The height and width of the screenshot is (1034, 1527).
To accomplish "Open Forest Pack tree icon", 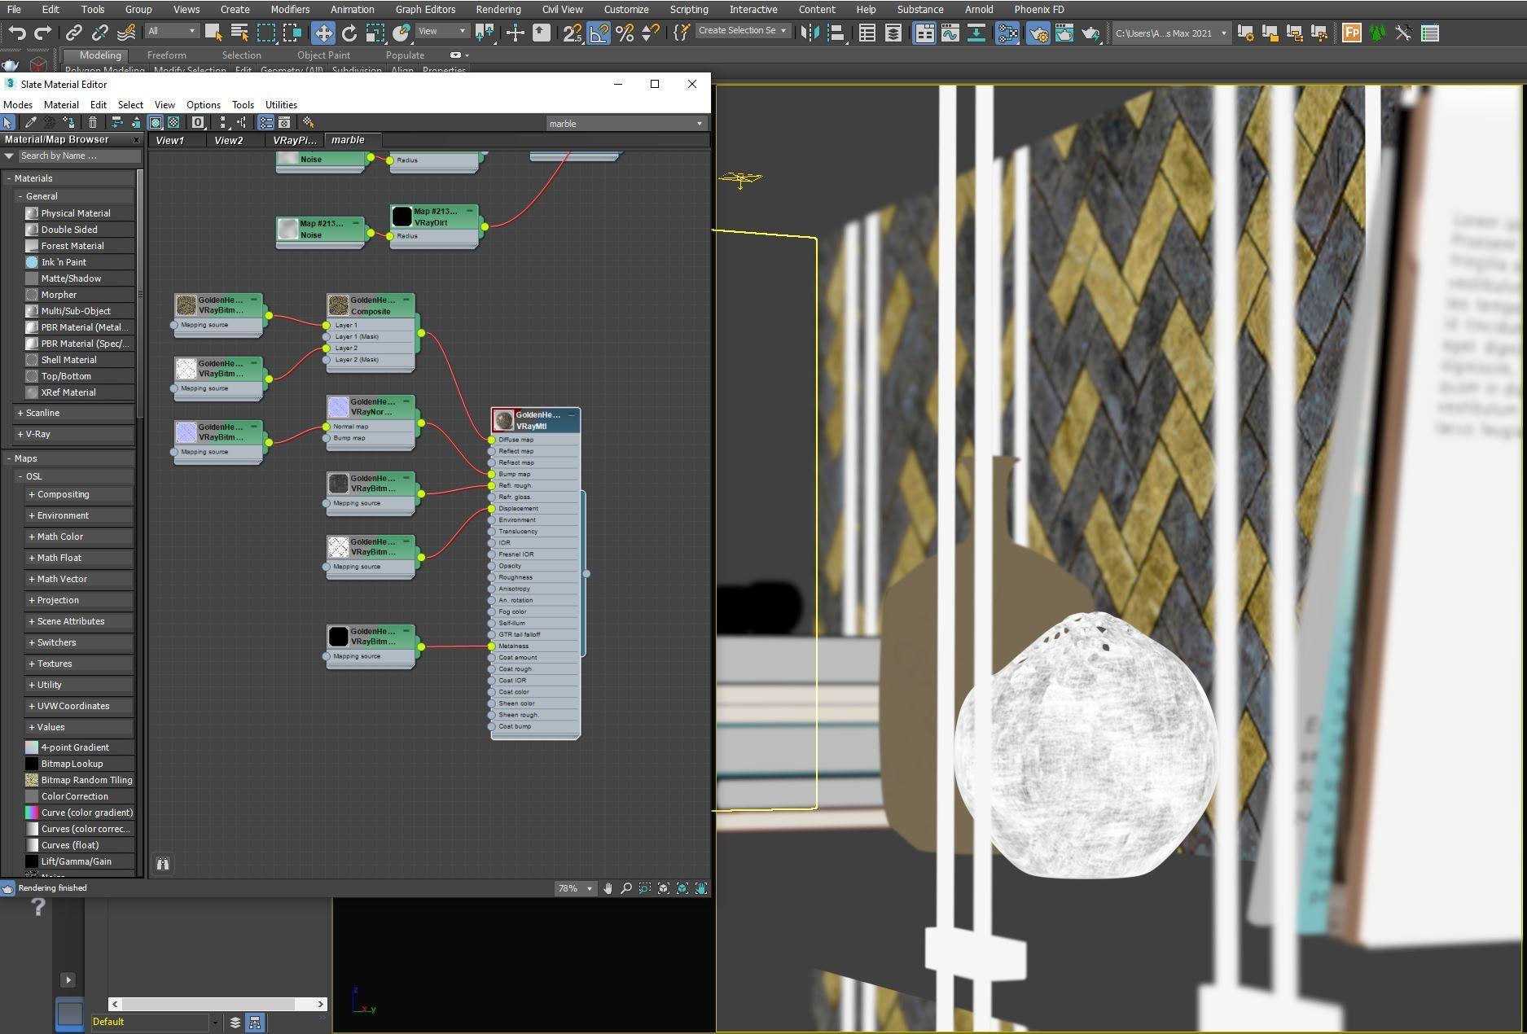I will click(1377, 33).
